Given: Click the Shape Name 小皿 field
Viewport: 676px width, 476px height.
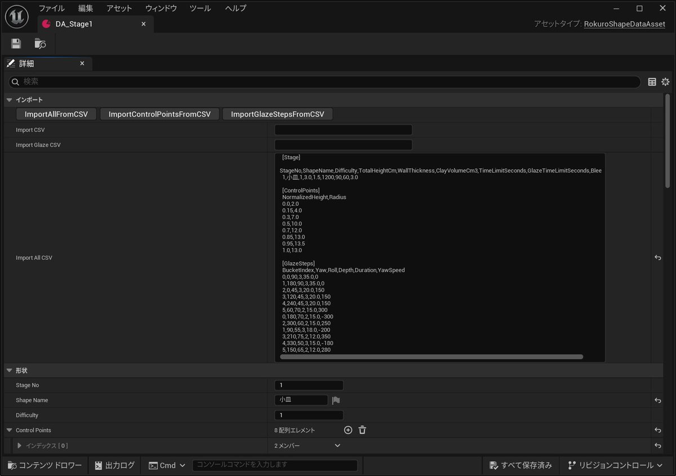Looking at the screenshot, I should point(301,400).
